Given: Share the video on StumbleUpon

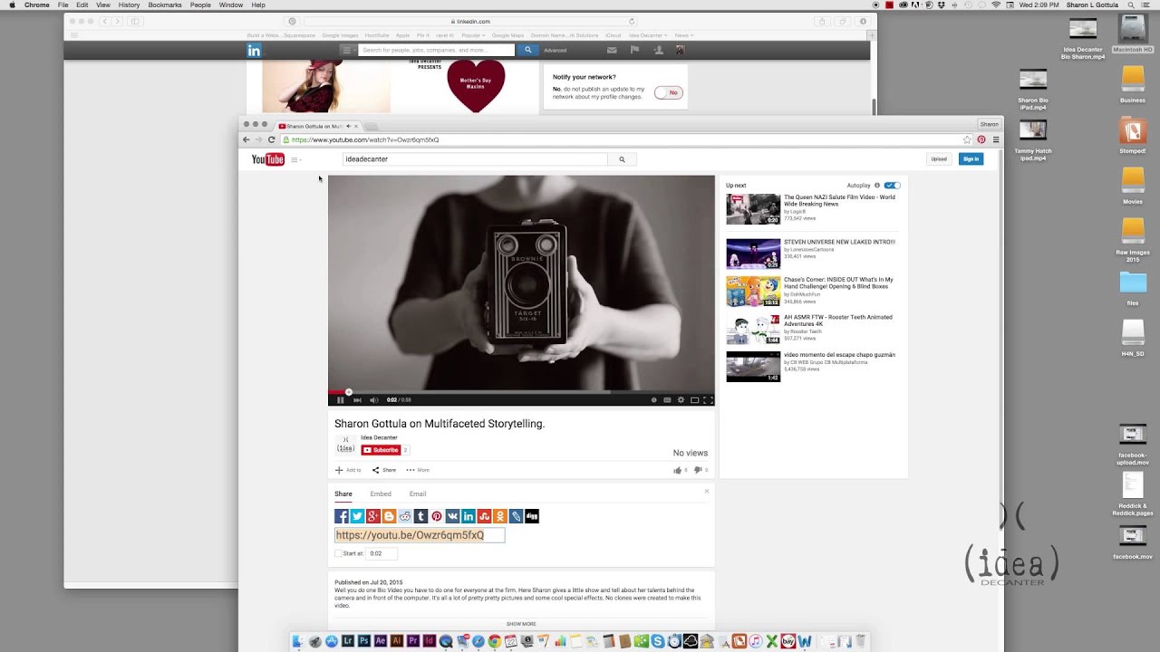Looking at the screenshot, I should pos(484,516).
